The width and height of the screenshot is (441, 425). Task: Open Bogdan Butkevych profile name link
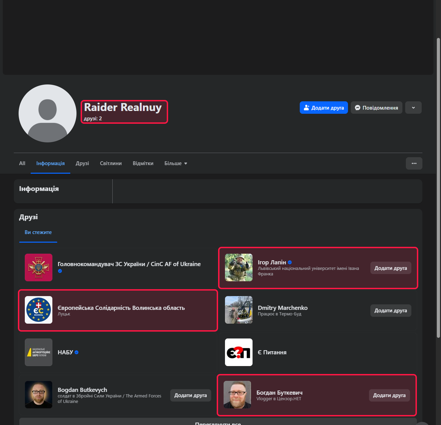pyautogui.click(x=82, y=390)
